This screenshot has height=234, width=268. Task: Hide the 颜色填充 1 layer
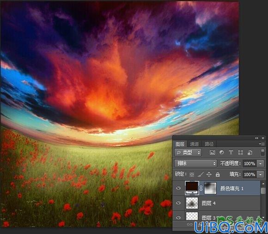point(178,188)
